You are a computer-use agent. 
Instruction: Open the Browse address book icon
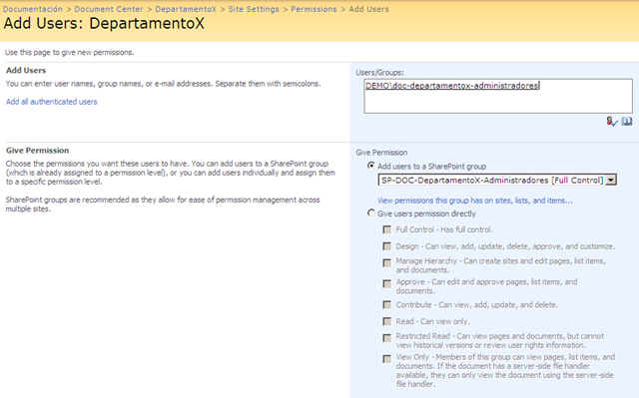(627, 122)
